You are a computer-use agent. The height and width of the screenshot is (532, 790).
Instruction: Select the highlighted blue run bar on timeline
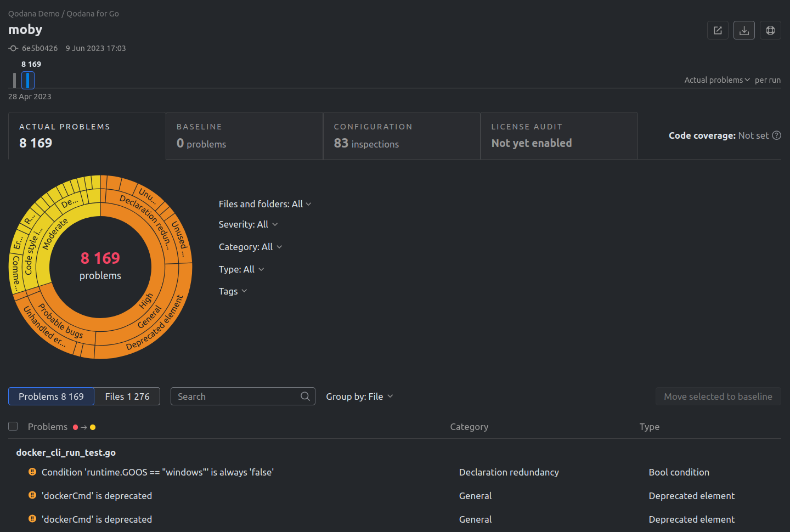28,81
